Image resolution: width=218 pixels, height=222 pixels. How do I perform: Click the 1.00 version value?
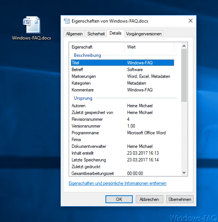(131, 126)
